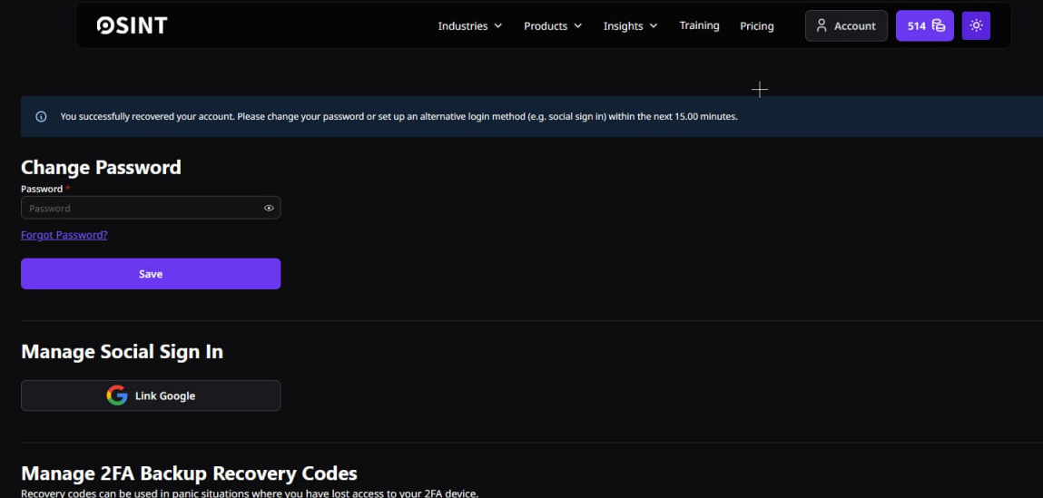Click the coins icon beside 514
This screenshot has height=498, width=1043.
click(939, 25)
